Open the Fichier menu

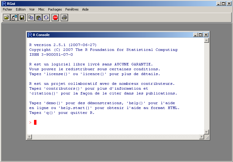pyautogui.click(x=8, y=9)
